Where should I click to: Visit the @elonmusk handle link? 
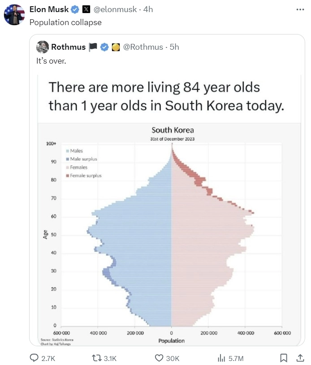[115, 9]
